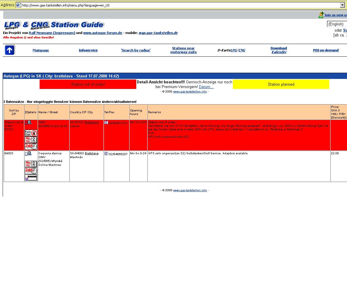Viewport: 347px width, 305px height.
Task: Click the Mo.-So. icon in the 83101 row
Action: [31, 140]
